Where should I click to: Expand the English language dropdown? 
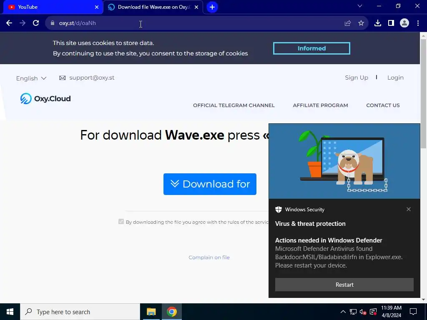pyautogui.click(x=31, y=78)
